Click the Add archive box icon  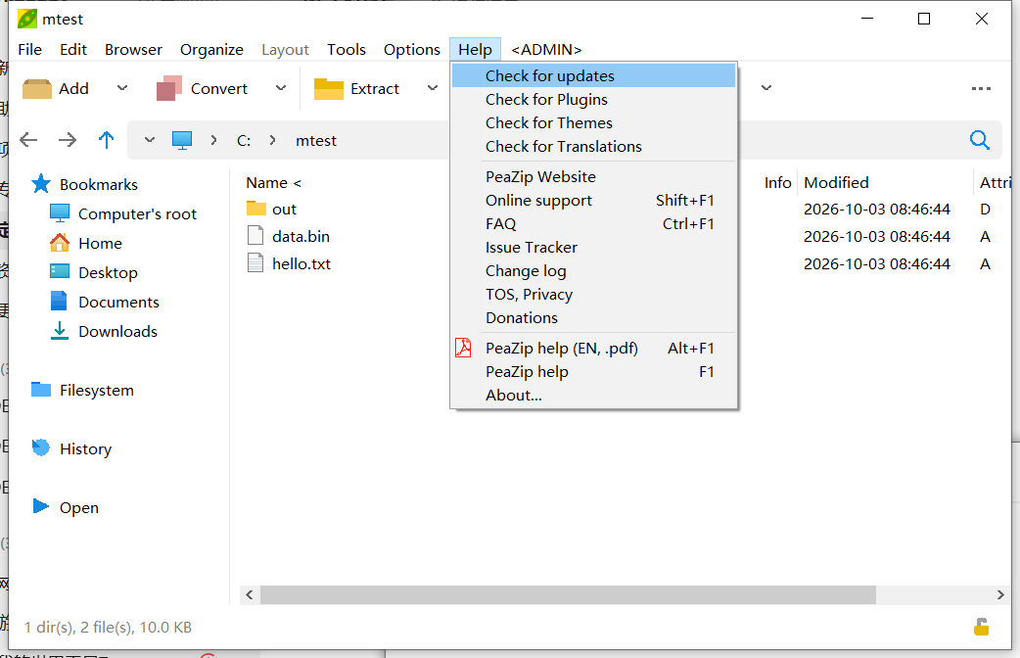coord(37,88)
